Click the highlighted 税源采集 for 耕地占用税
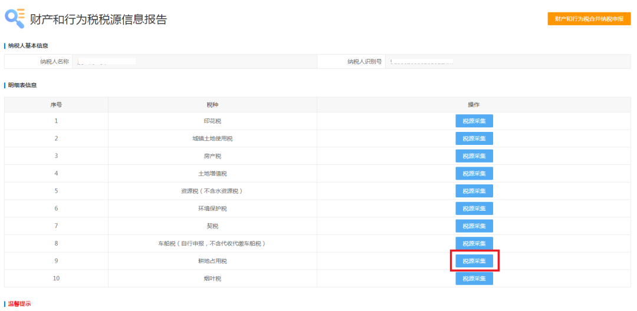The width and height of the screenshot is (637, 311). (474, 261)
